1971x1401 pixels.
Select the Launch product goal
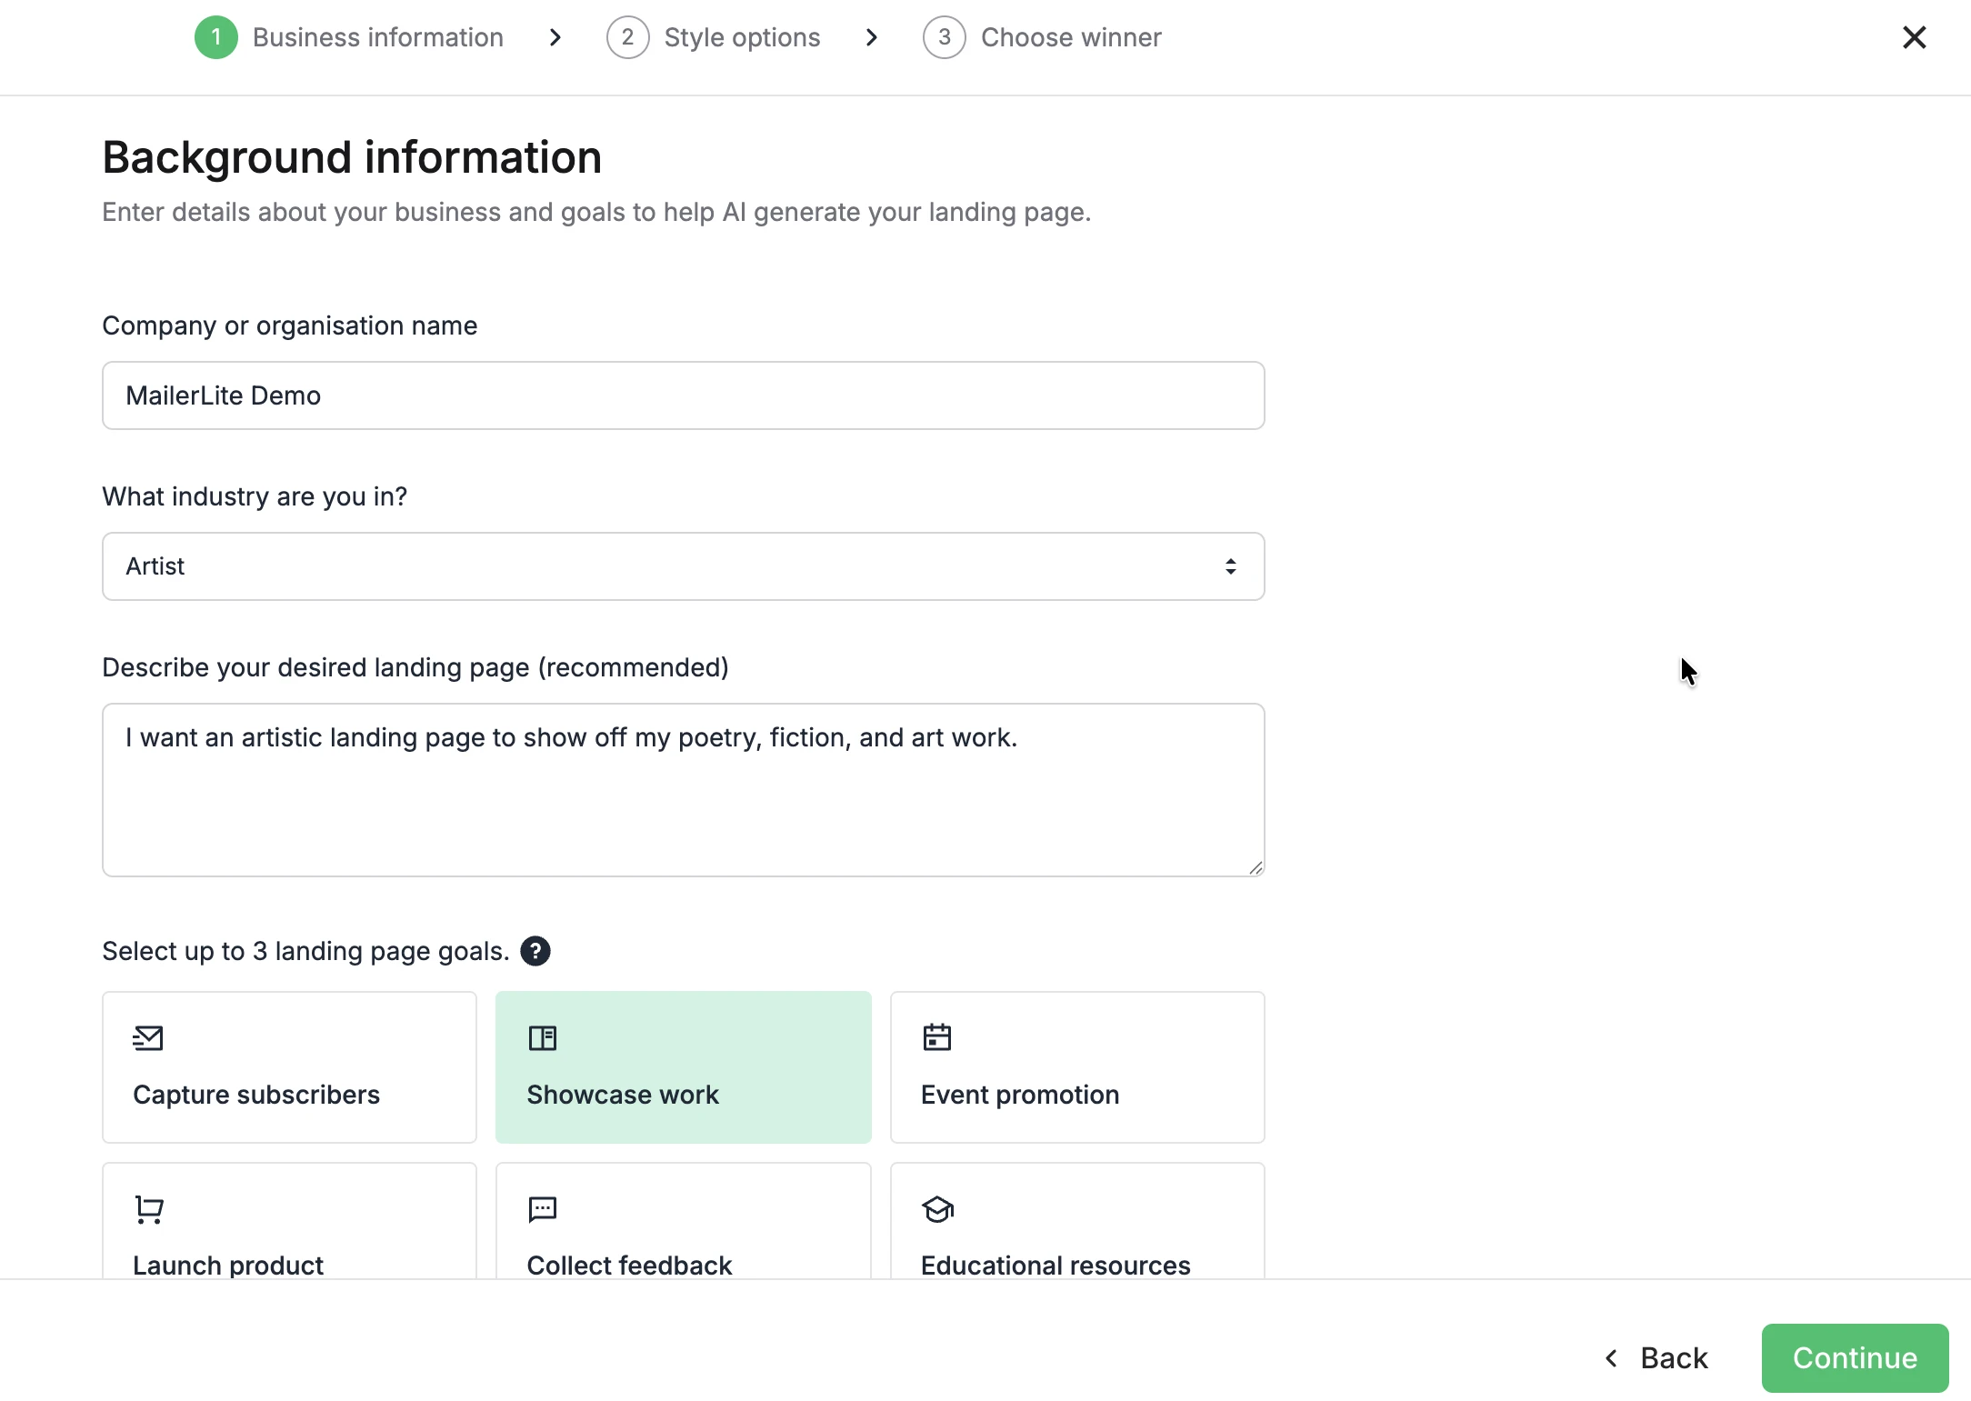pyautogui.click(x=288, y=1221)
